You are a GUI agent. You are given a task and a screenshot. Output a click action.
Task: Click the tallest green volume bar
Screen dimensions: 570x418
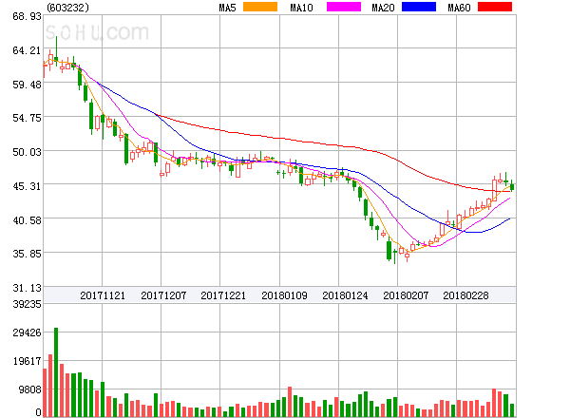click(x=56, y=372)
